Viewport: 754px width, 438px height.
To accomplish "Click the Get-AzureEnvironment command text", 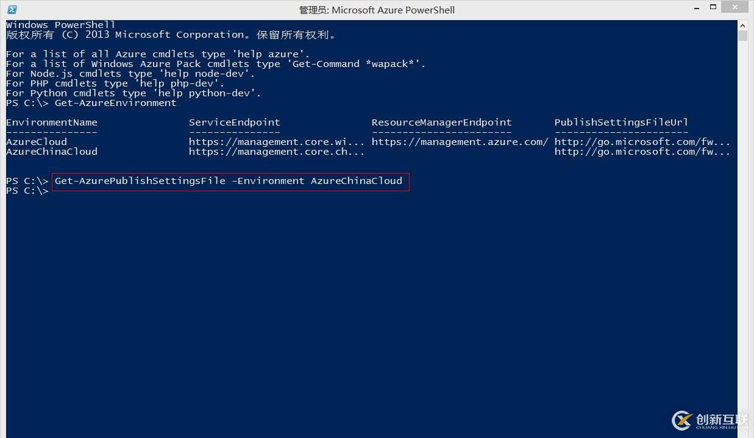I will (116, 103).
